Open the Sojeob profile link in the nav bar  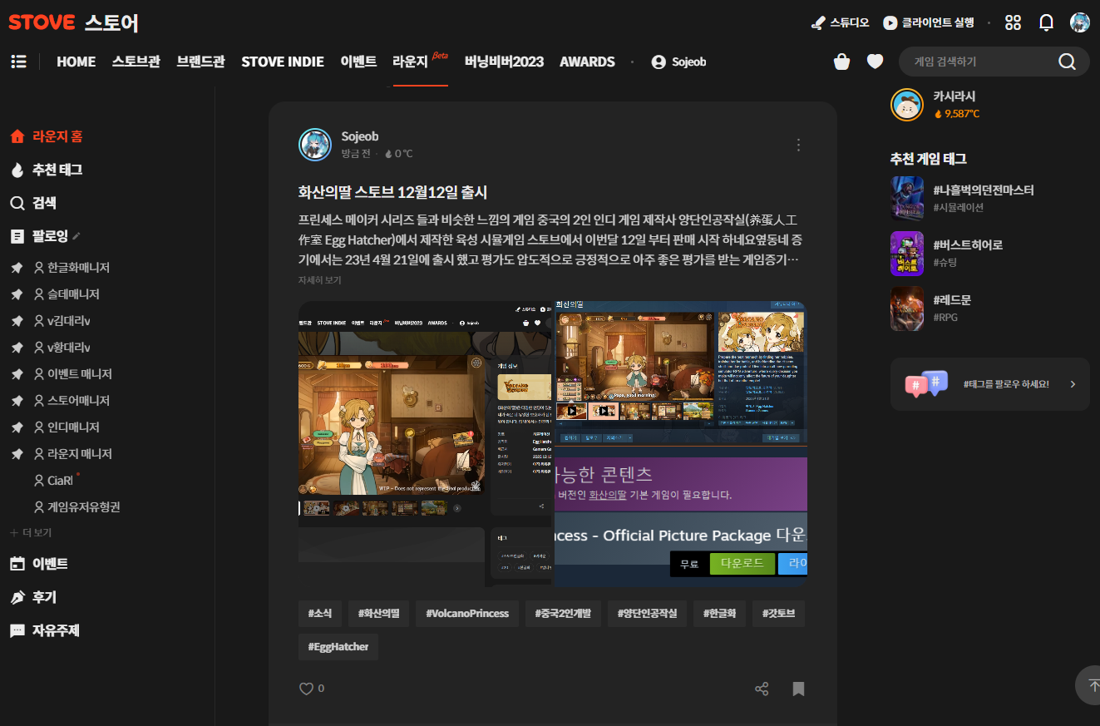pos(678,62)
